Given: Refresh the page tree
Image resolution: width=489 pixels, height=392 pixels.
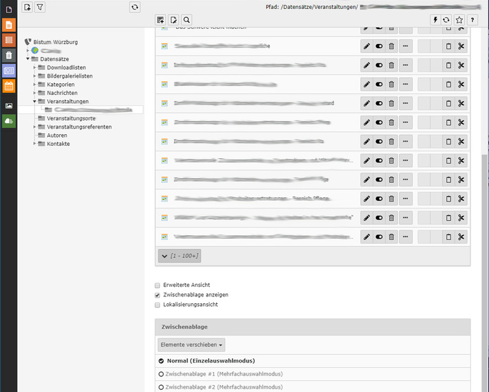Looking at the screenshot, I should [x=135, y=7].
